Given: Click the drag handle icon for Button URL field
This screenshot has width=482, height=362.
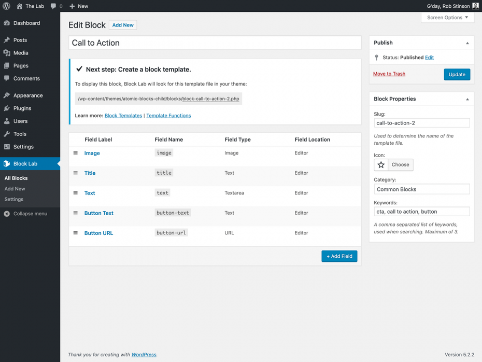Looking at the screenshot, I should 76,233.
